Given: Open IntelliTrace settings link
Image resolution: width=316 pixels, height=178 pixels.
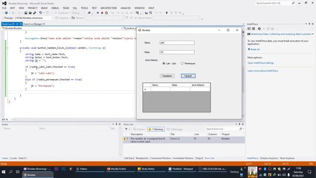Looking at the screenshot, I should (261, 63).
